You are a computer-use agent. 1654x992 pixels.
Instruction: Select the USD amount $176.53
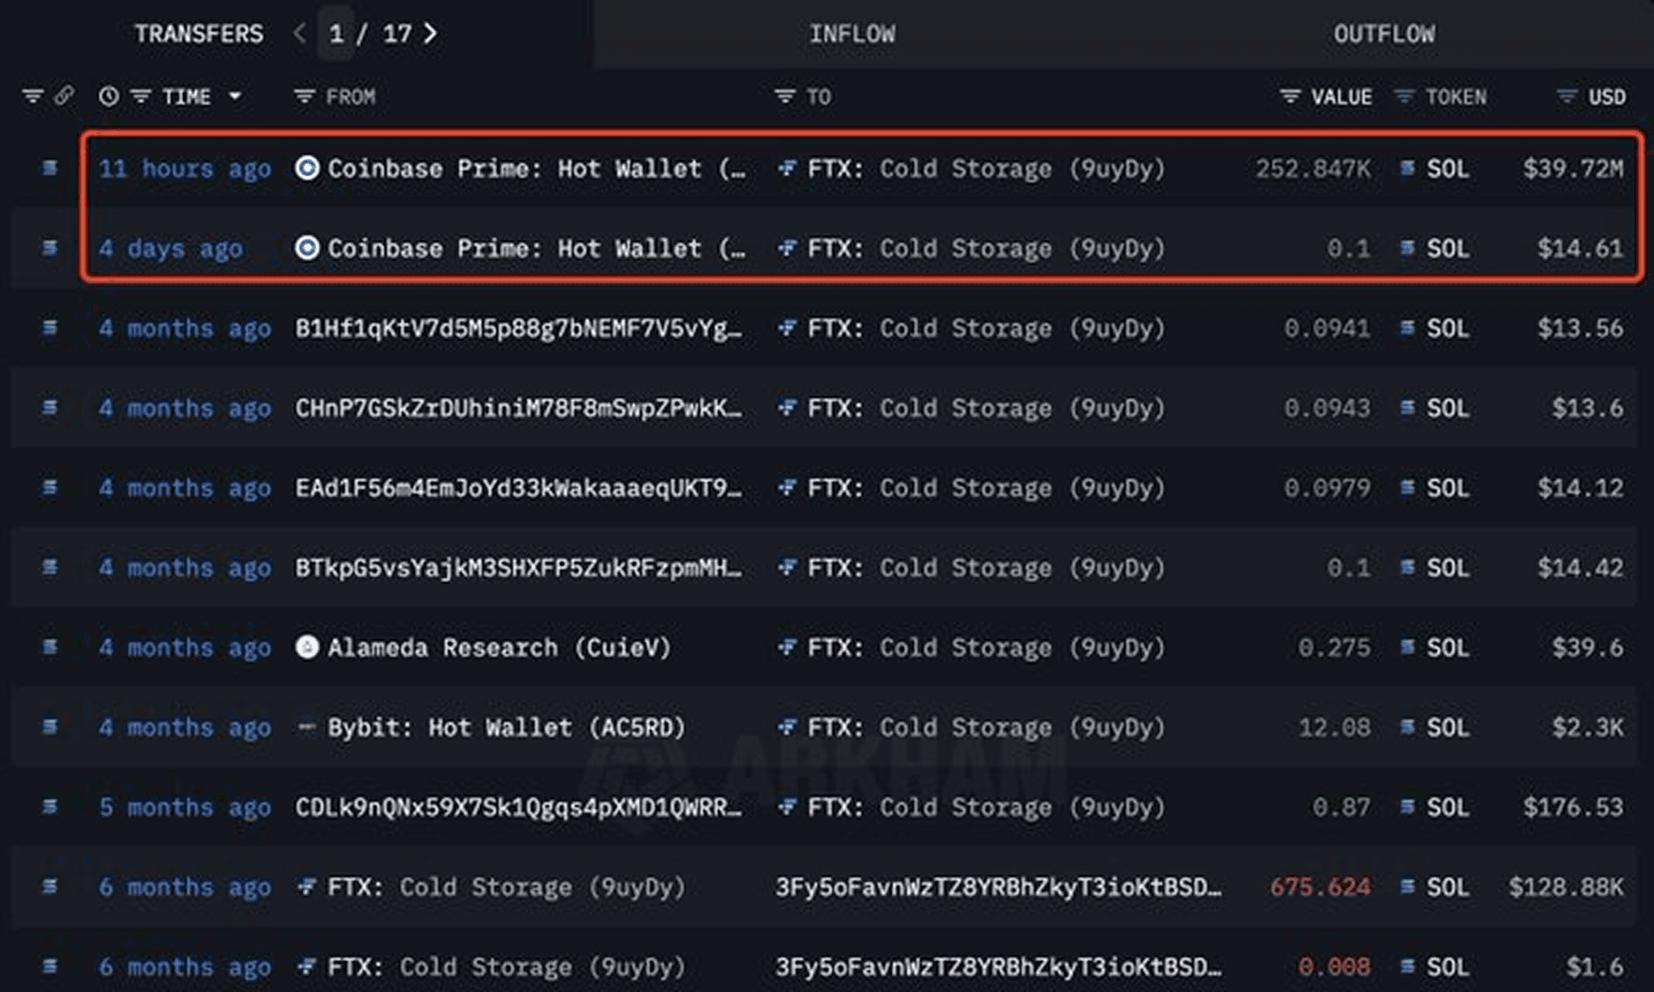click(x=1573, y=807)
